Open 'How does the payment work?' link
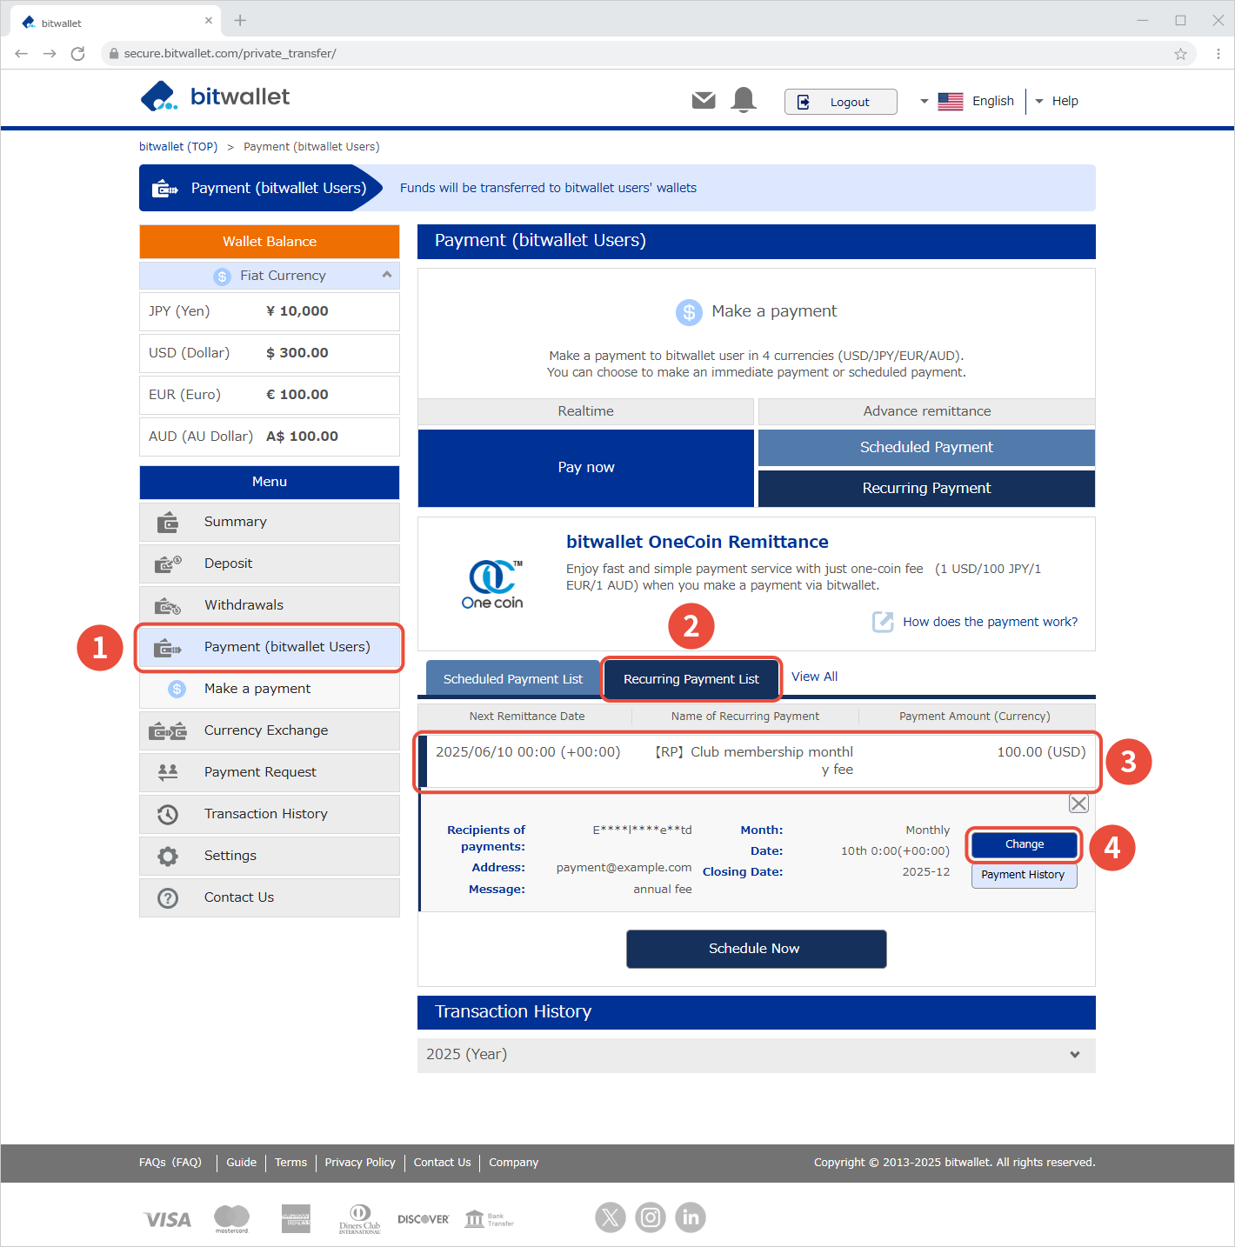This screenshot has width=1235, height=1247. [x=990, y=622]
